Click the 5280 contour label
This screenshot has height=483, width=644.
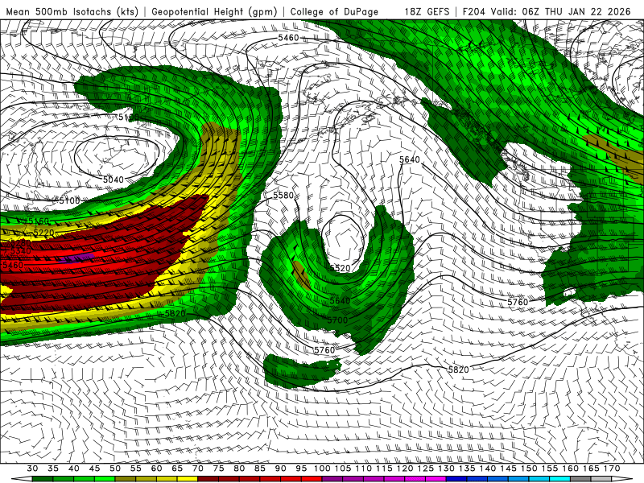click(19, 243)
